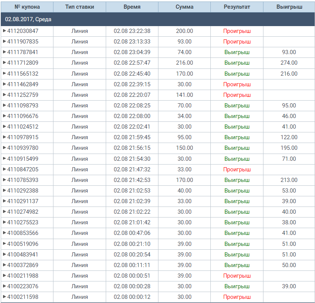
Task: Click time 02.08 21:02:39 cell
Action: click(132, 201)
